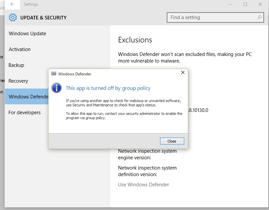Click the Exclusions heading
This screenshot has width=269, height=210.
coord(135,40)
